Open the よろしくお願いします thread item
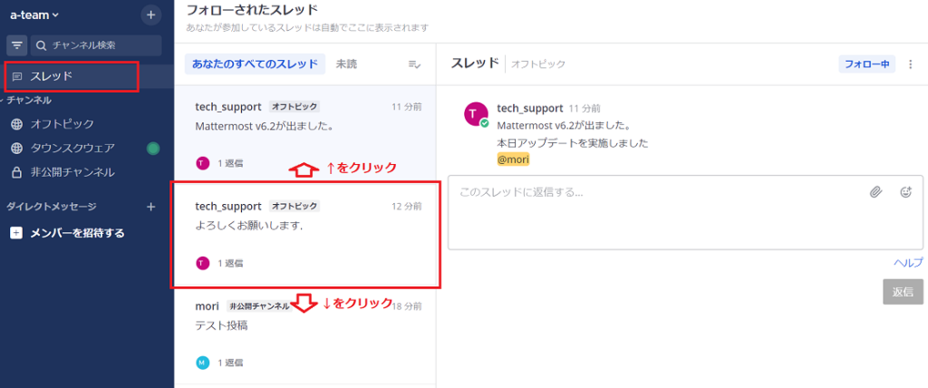 pos(305,235)
